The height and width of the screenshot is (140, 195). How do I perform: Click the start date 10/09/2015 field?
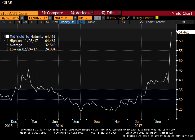click(10, 18)
